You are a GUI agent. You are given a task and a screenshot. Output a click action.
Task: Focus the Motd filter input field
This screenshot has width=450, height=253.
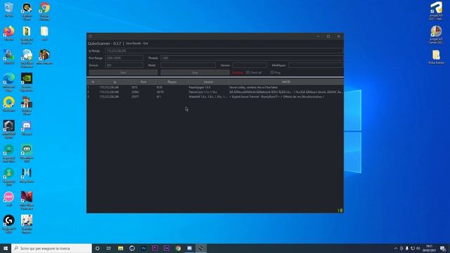click(188, 65)
